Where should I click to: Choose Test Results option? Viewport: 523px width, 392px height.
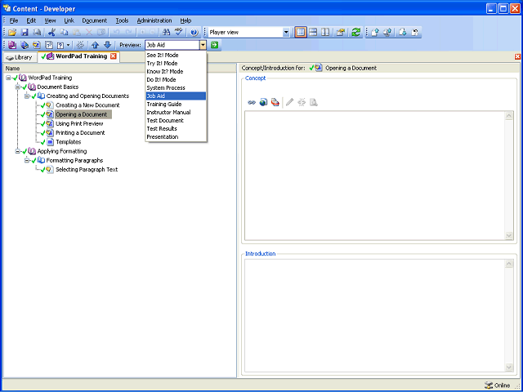tap(176, 129)
